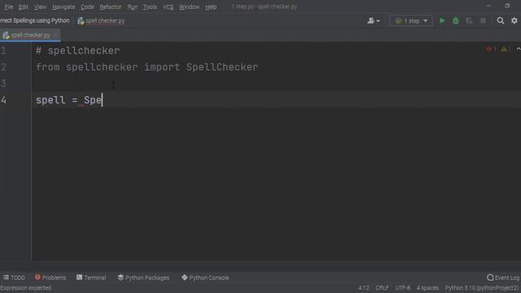Expand the inspections widget chevron
Image resolution: width=521 pixels, height=293 pixels.
[518, 49]
